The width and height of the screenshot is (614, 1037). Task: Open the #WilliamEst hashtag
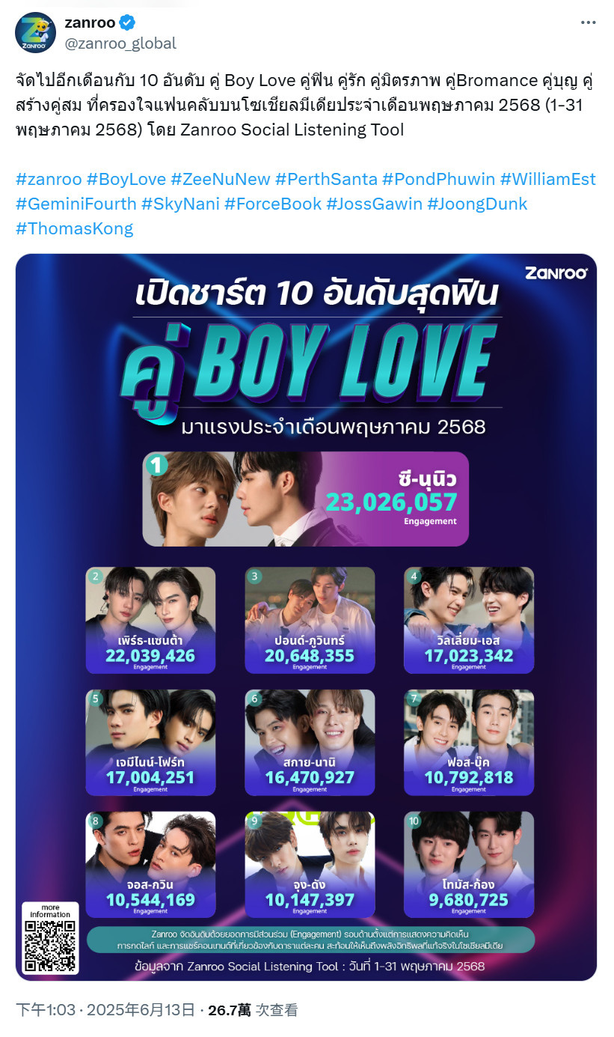click(x=548, y=180)
